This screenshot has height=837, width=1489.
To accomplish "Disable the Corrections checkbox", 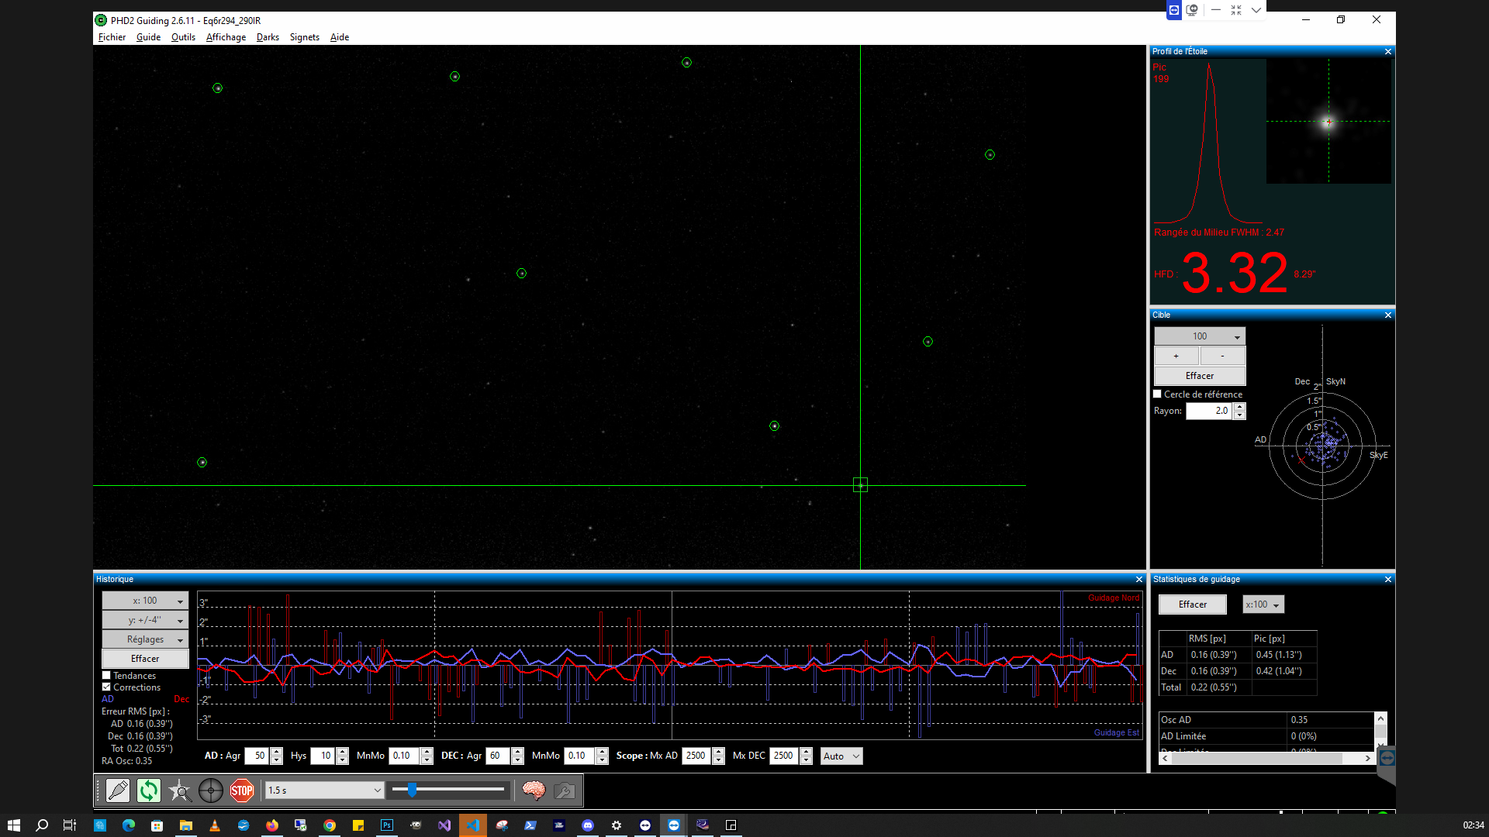I will click(107, 687).
